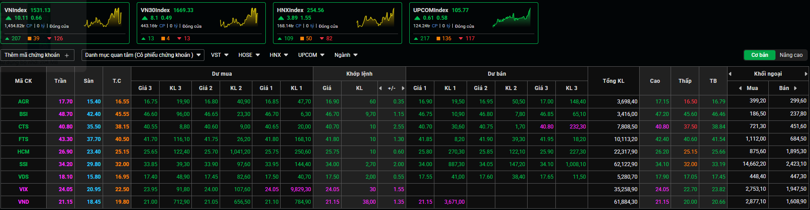Click the Dư mua group header
This screenshot has height=210, width=810.
[x=222, y=74]
